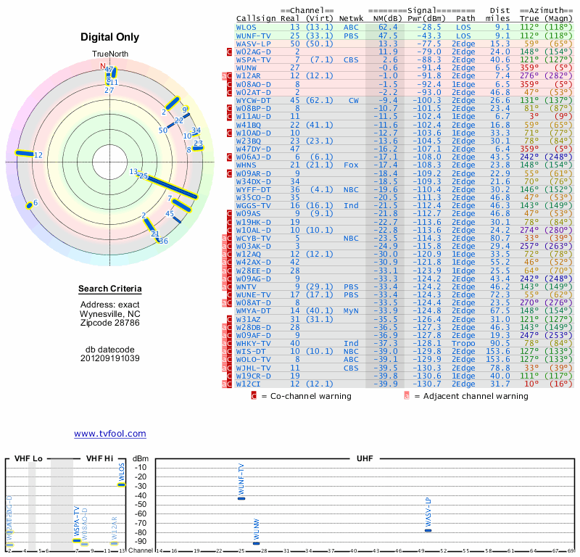Click the co-channel warning icon beside W02AG-D
Image resolution: width=580 pixels, height=557 pixels.
tap(230, 52)
